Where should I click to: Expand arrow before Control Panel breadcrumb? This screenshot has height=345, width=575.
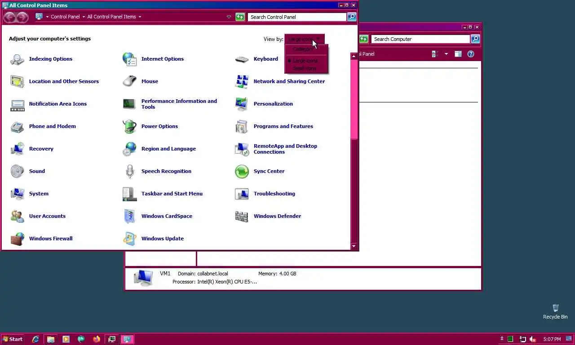(x=47, y=17)
